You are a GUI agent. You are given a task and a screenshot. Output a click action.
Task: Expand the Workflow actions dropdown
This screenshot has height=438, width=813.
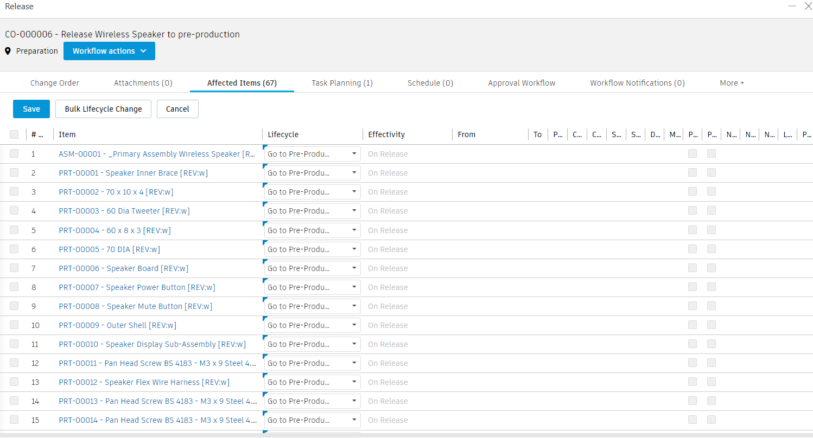[109, 51]
